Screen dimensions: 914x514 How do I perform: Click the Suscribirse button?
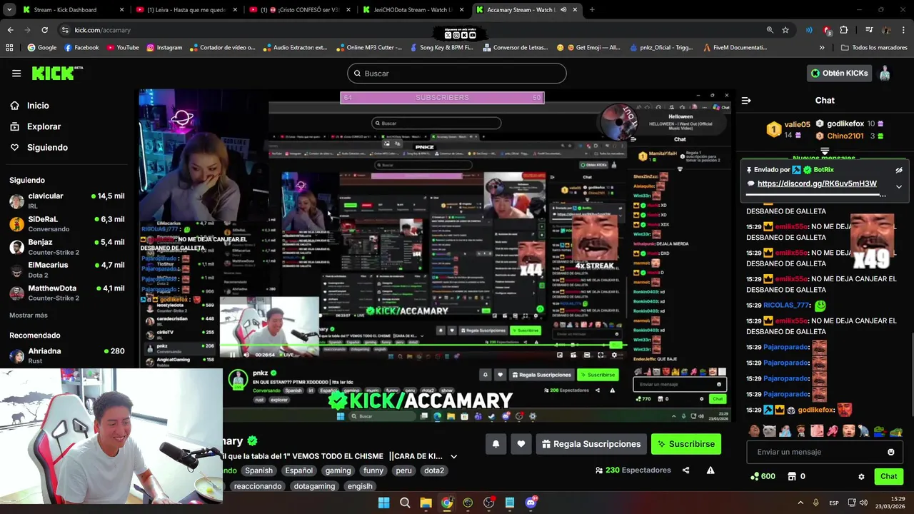tap(686, 444)
